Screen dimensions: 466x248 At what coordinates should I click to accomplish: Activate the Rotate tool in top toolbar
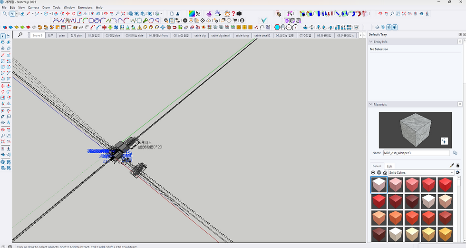[x=73, y=14]
